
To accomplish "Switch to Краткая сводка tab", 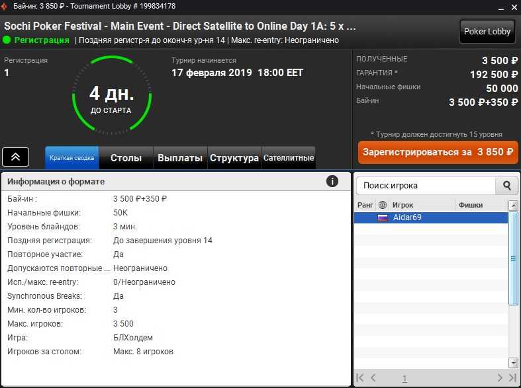I will click(71, 158).
